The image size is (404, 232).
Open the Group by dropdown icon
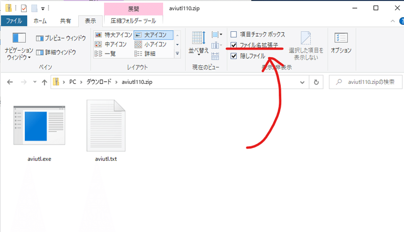click(x=217, y=34)
